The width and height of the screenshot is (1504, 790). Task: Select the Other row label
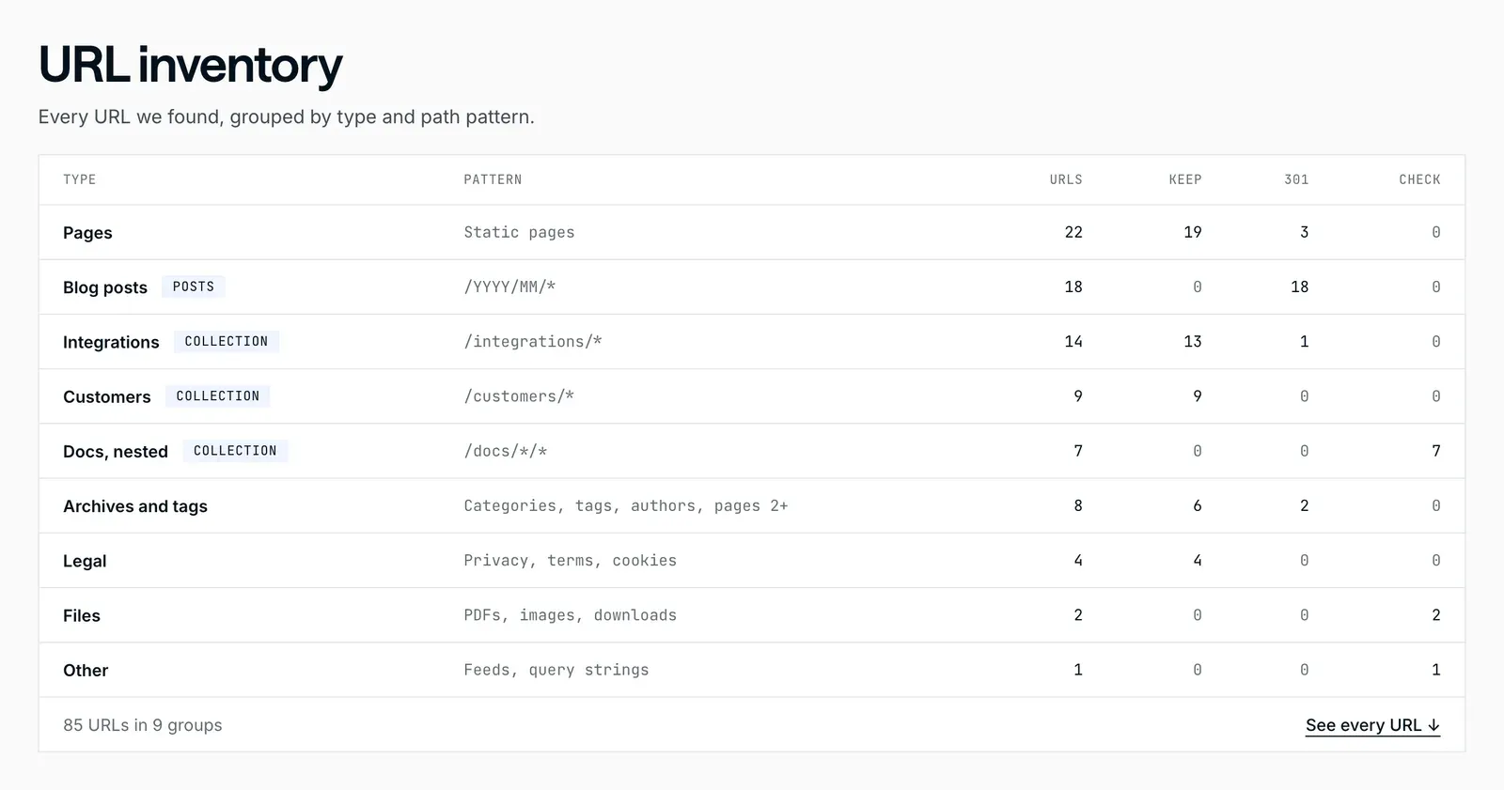click(86, 671)
